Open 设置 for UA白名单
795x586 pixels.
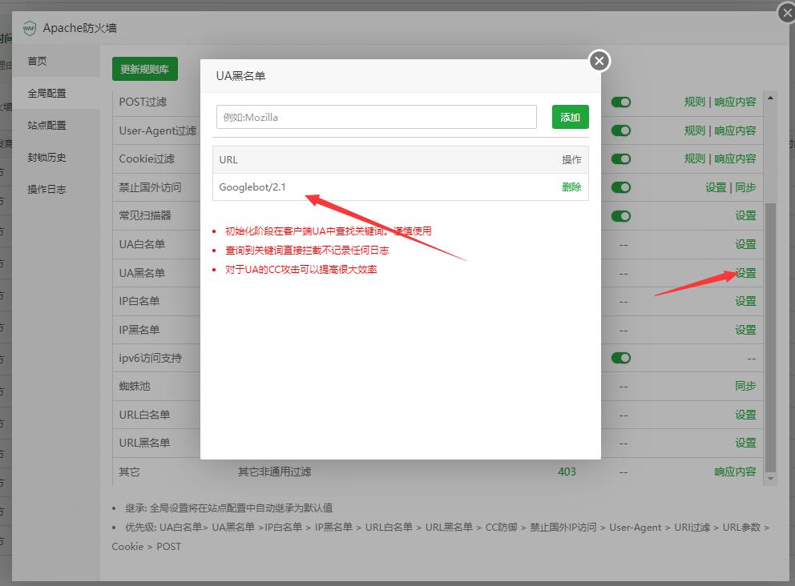click(746, 244)
